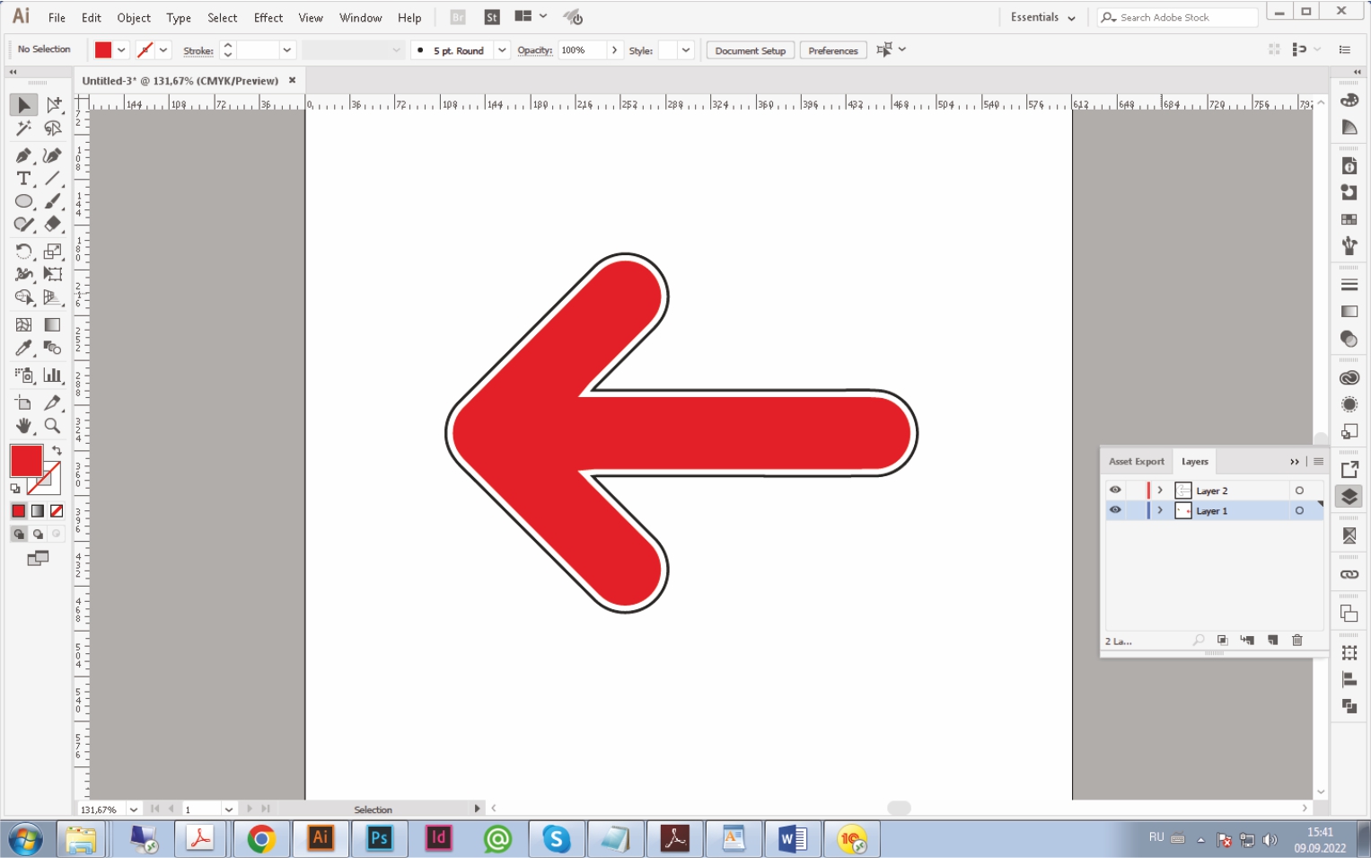Image resolution: width=1371 pixels, height=858 pixels.
Task: Activate the Eyedropper tool
Action: click(23, 349)
